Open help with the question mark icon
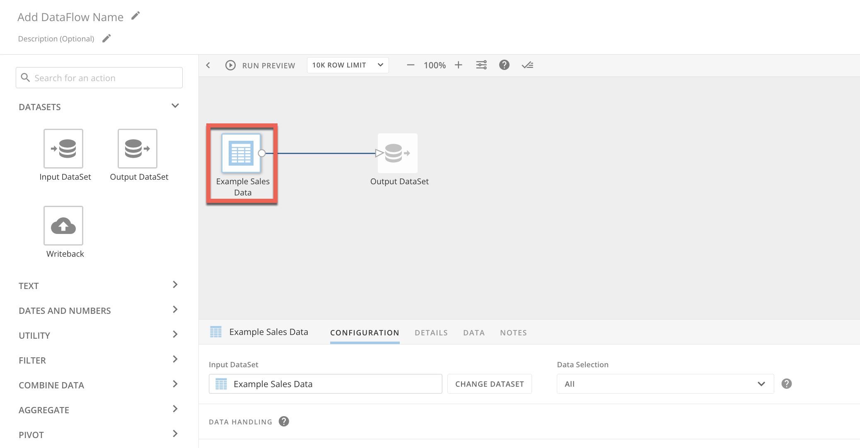The width and height of the screenshot is (860, 448). [x=504, y=65]
